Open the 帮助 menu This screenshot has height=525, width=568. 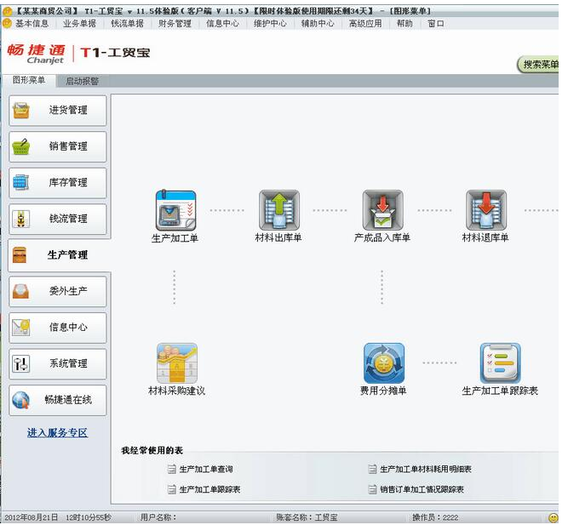[x=404, y=24]
